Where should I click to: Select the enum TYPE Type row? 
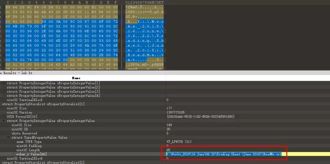[x=29, y=142]
